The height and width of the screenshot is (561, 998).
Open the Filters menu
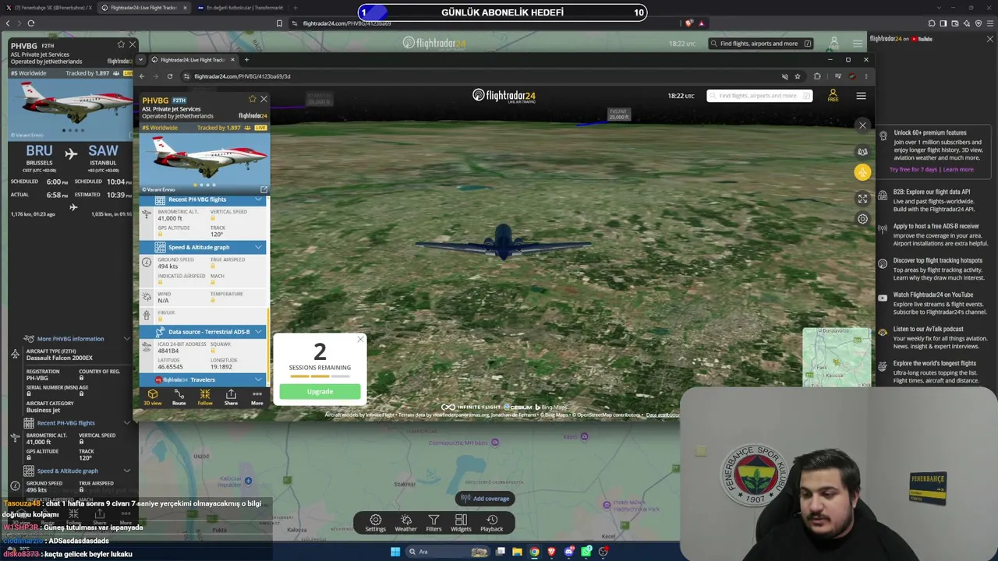434,523
